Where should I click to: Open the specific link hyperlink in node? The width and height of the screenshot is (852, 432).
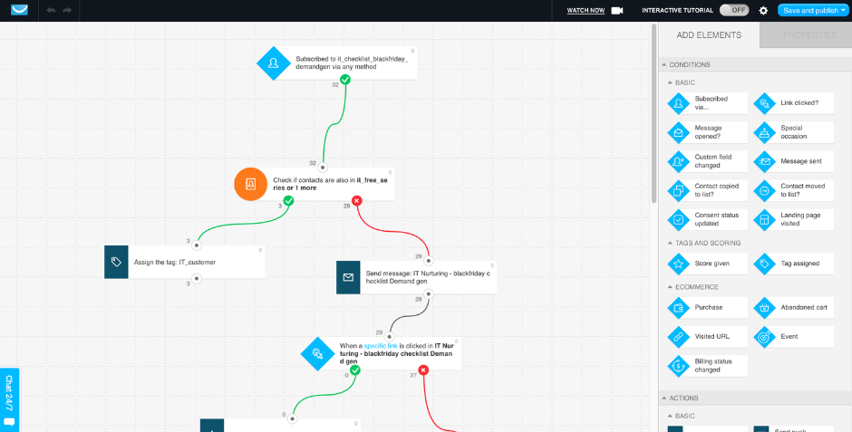pos(381,346)
